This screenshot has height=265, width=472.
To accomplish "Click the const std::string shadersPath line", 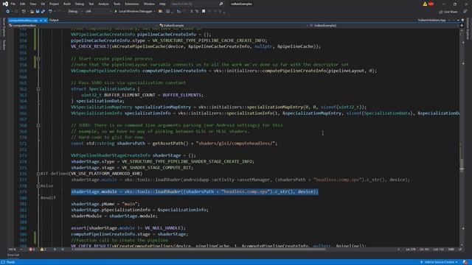I will (x=174, y=144).
